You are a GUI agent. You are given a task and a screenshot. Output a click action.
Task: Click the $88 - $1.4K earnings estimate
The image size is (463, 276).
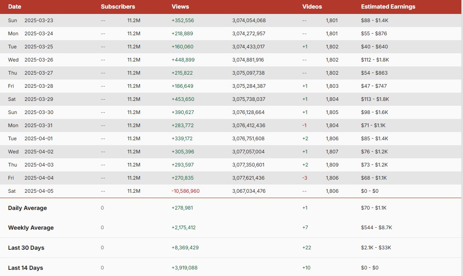click(375, 21)
